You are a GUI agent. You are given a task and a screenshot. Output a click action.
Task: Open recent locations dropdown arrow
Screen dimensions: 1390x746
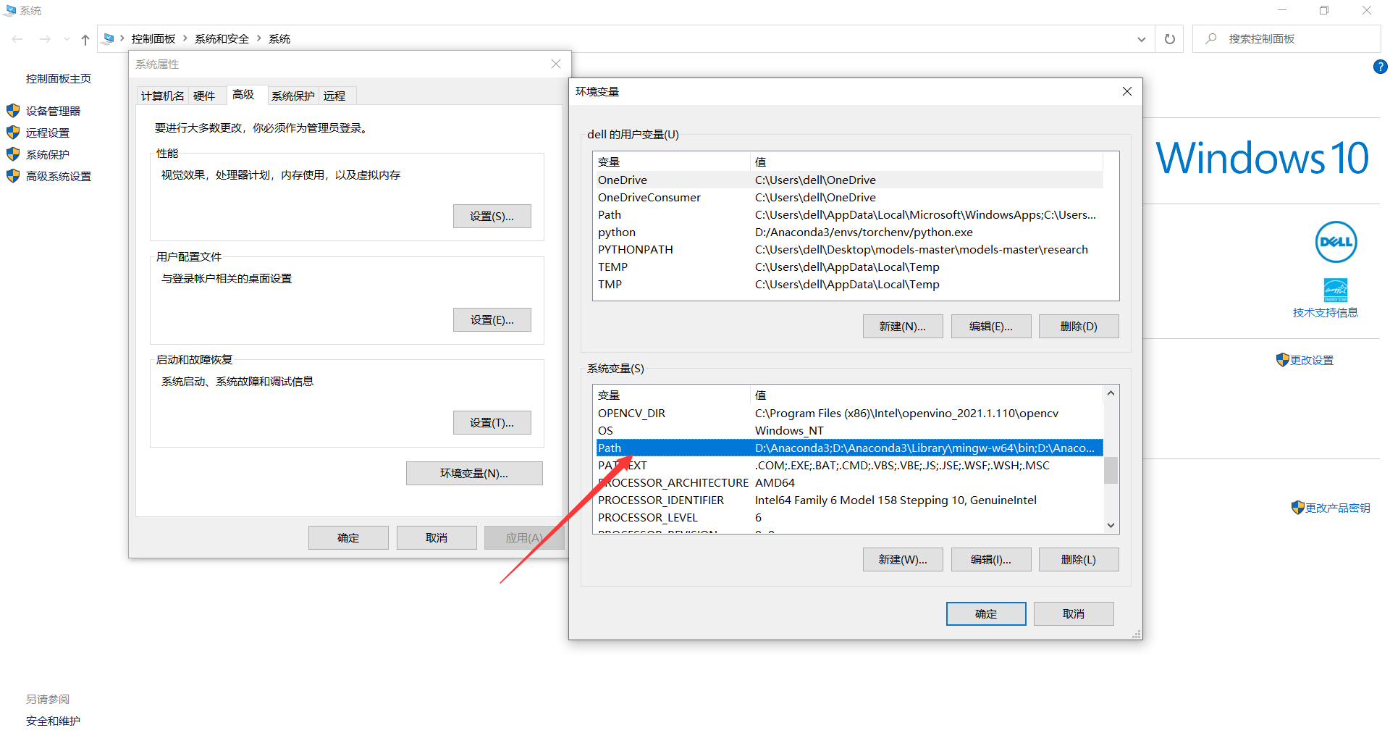tap(67, 39)
